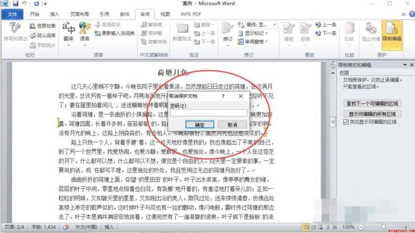Screen dimensions: 415x233
Task: Switch to the Page Layout (页面布局) tab
Action: (x=79, y=14)
